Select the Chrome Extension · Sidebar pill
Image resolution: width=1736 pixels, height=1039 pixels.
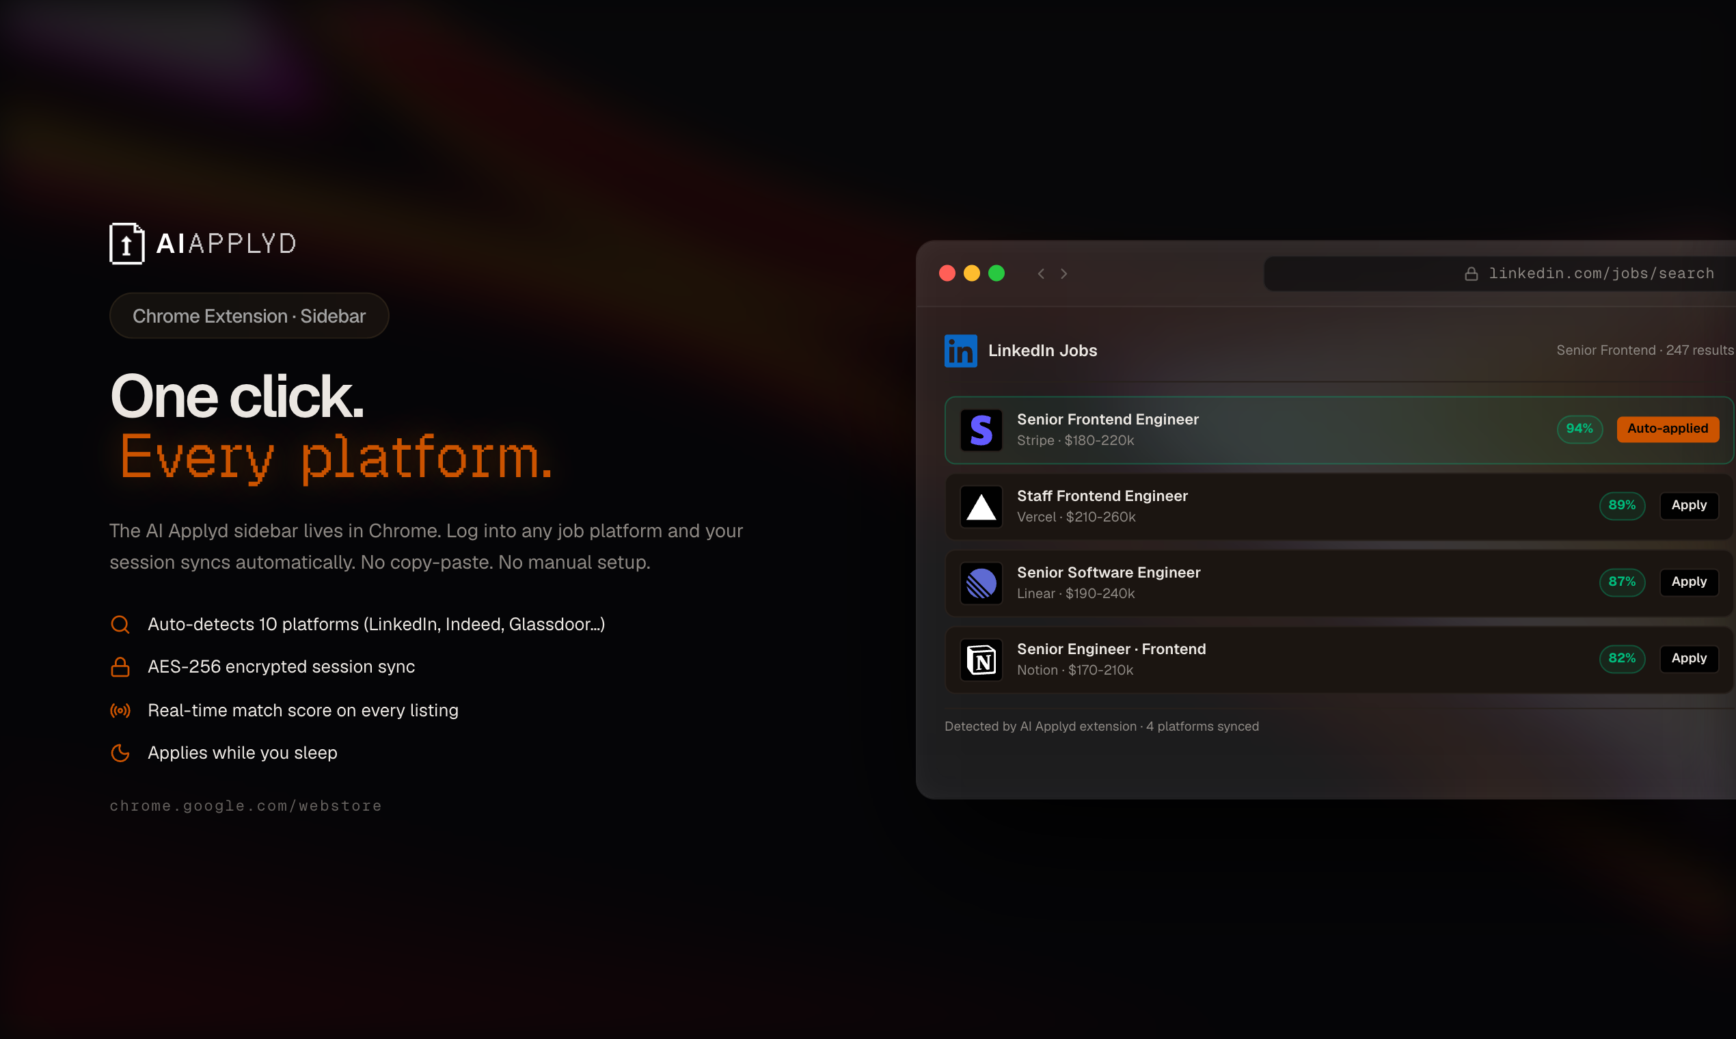click(249, 316)
